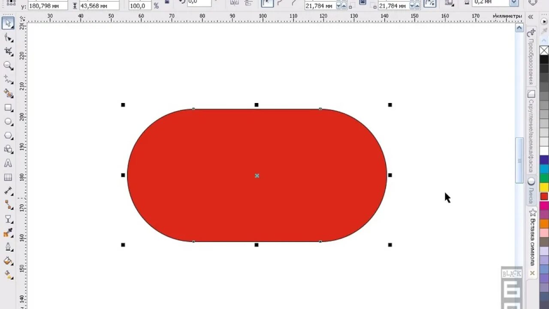Toggle lock ratio padlock in property bar
The image size is (549, 309).
(x=167, y=2)
